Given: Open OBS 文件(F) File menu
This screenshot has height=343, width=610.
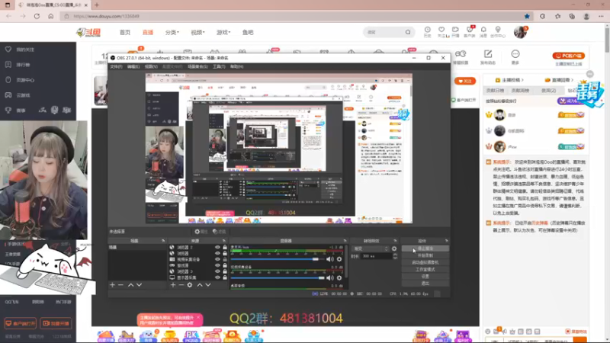Looking at the screenshot, I should click(x=116, y=66).
